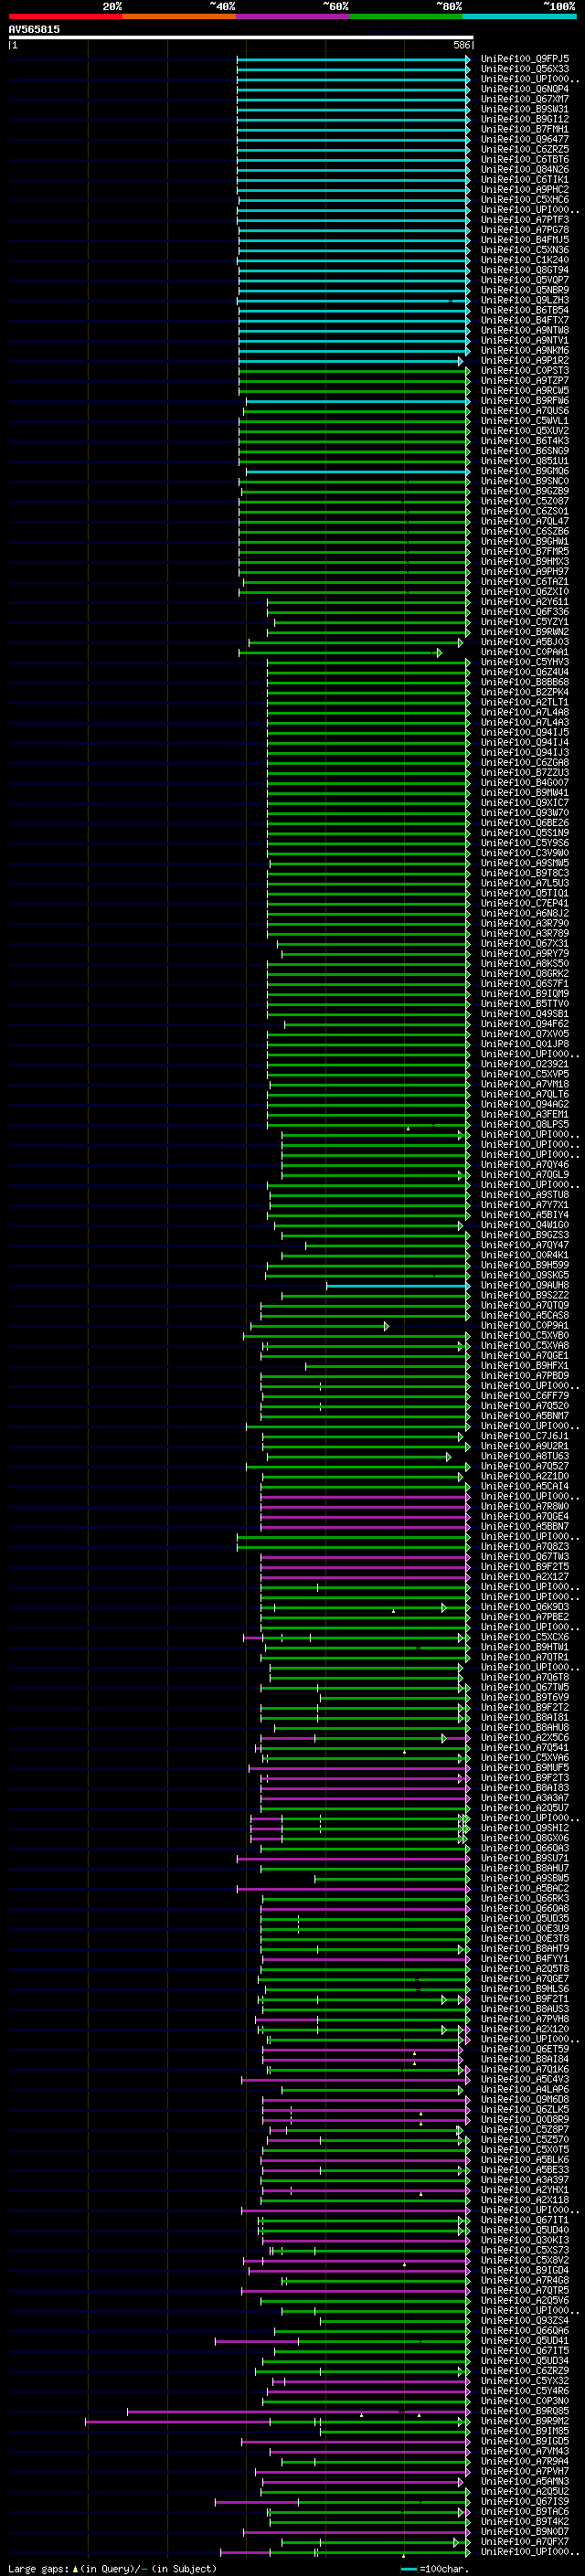Click UniRef100_B8BB68 label
Image resolution: width=585 pixels, height=2576 pixels.
pyautogui.click(x=525, y=682)
